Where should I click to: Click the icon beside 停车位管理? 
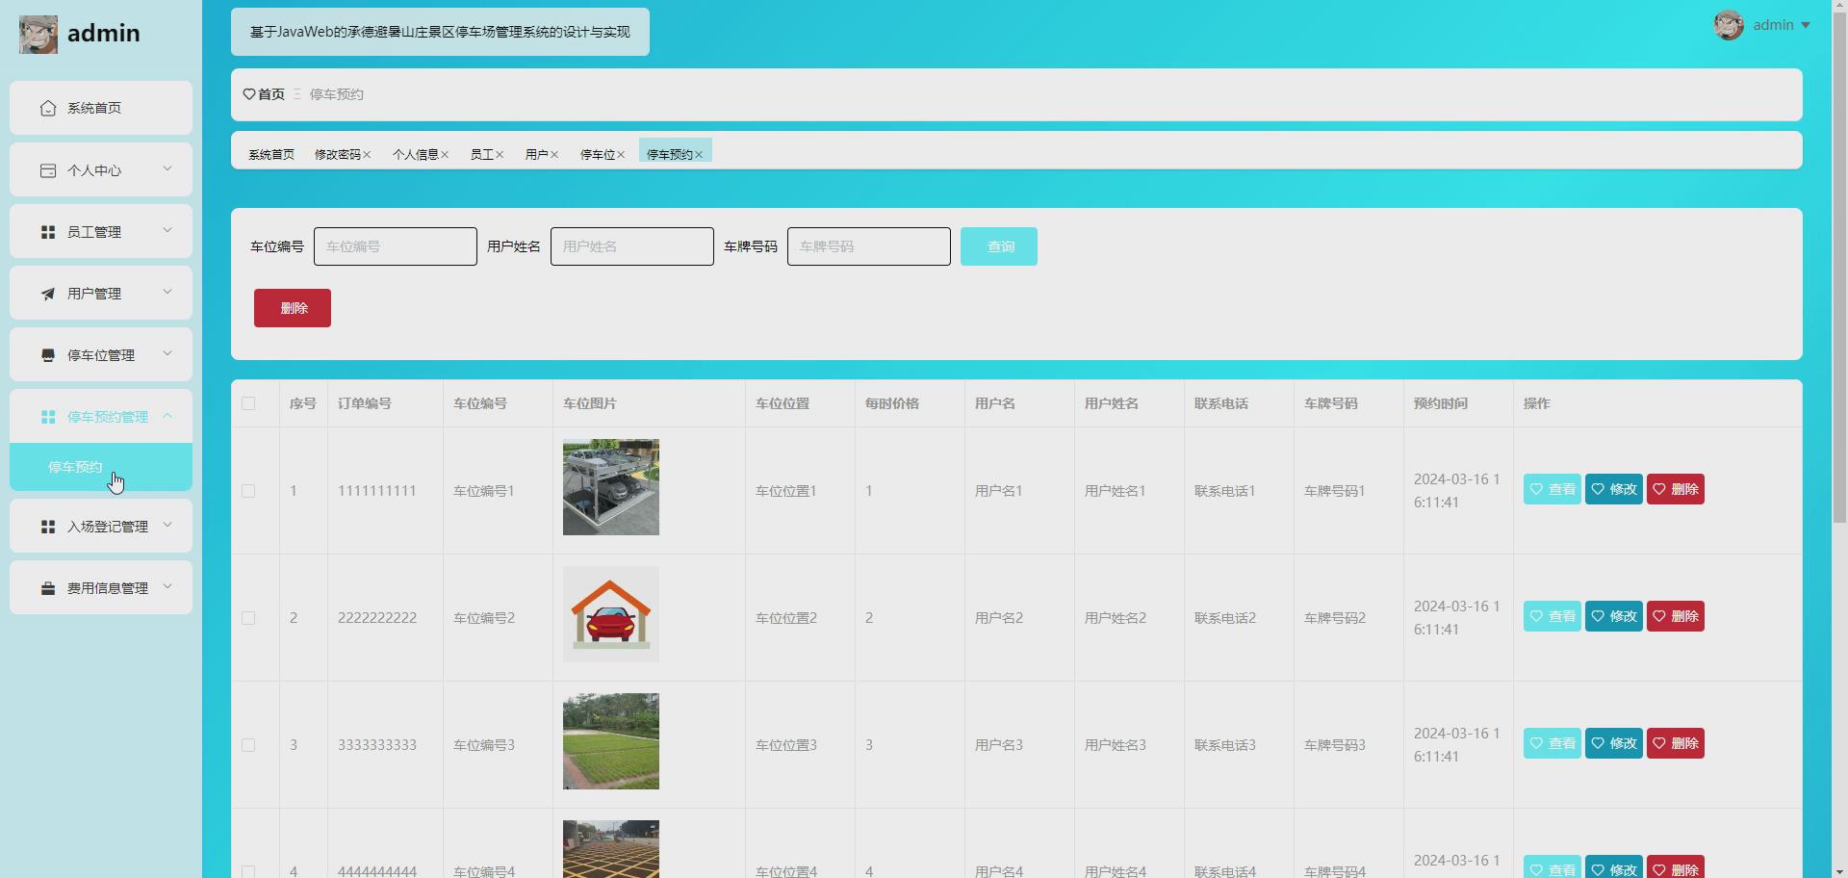tap(48, 355)
